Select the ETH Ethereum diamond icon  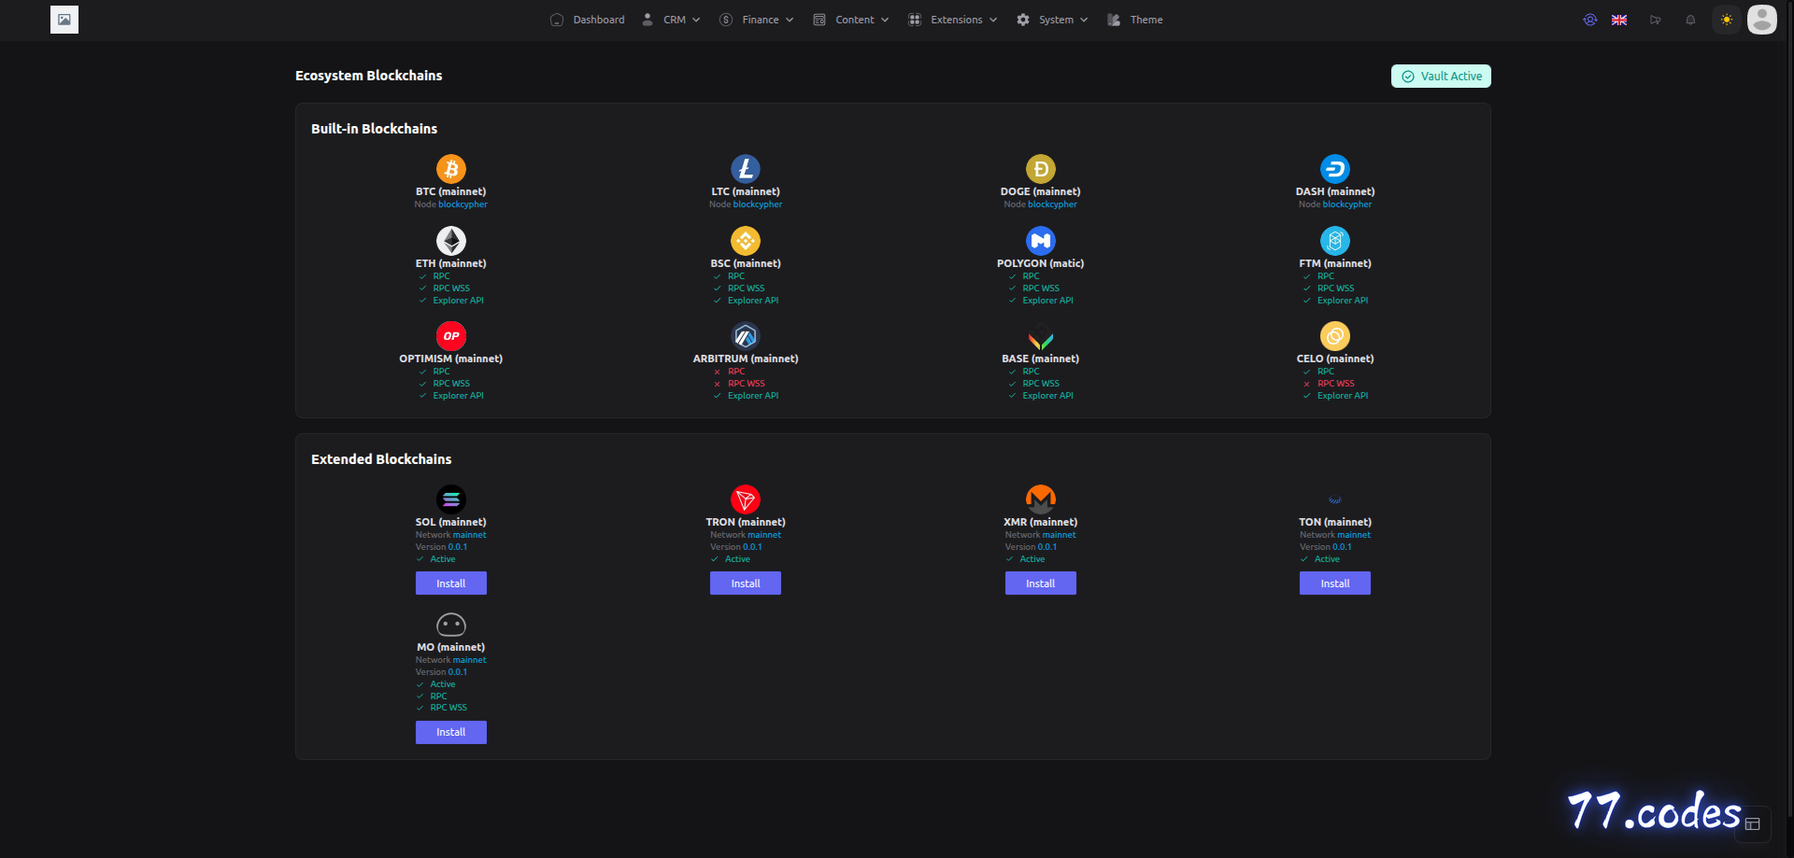tap(451, 241)
